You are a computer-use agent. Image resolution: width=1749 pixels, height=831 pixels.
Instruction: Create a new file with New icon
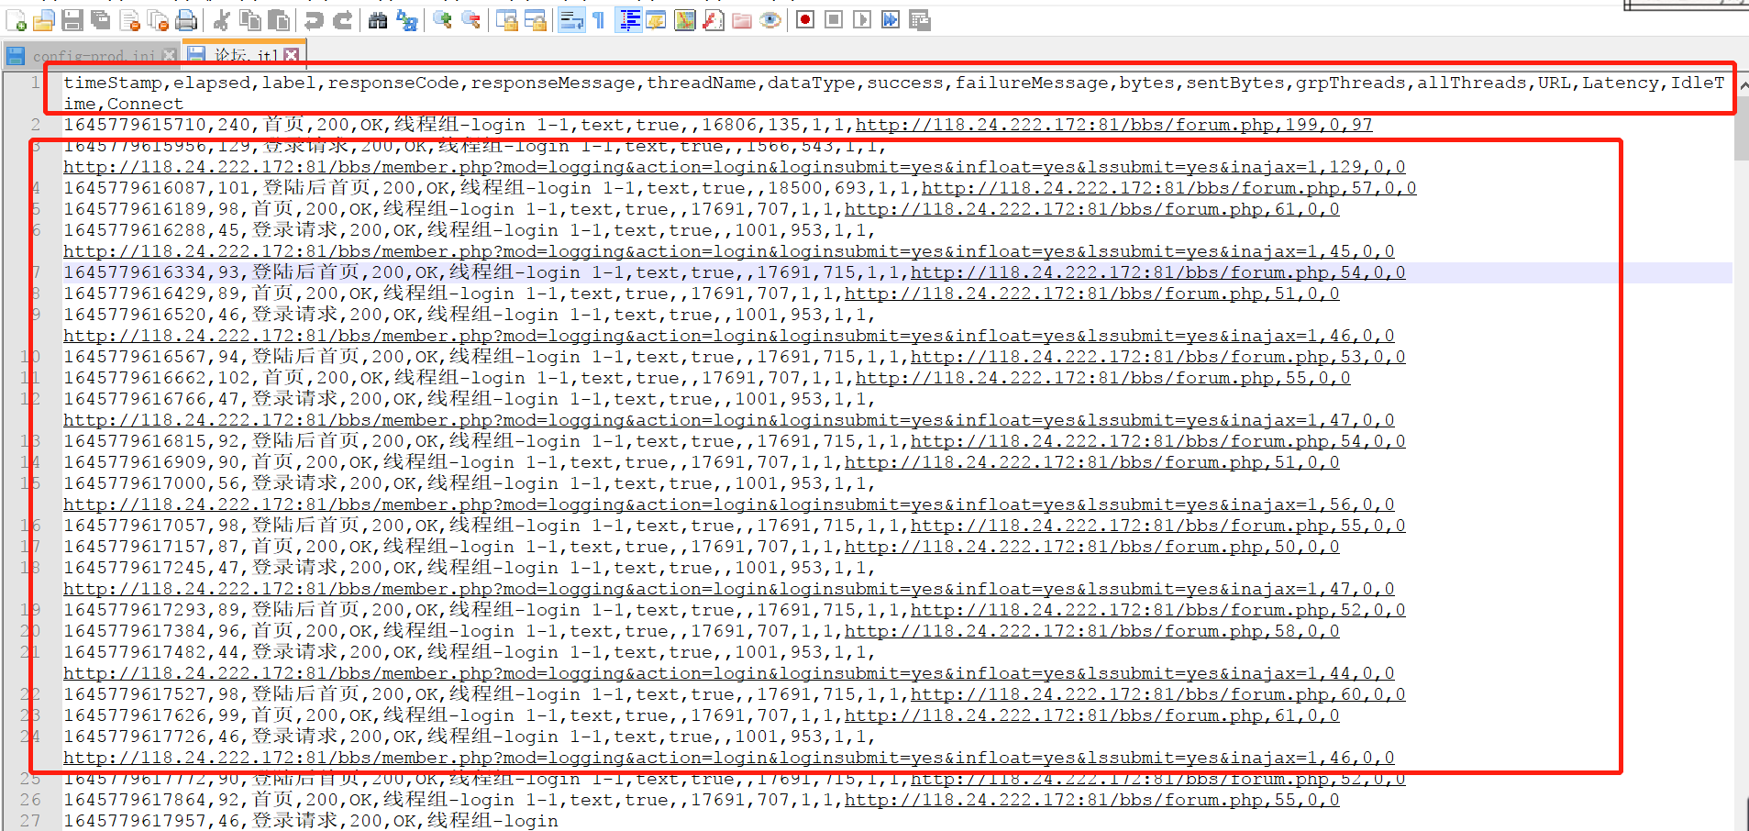(x=16, y=20)
